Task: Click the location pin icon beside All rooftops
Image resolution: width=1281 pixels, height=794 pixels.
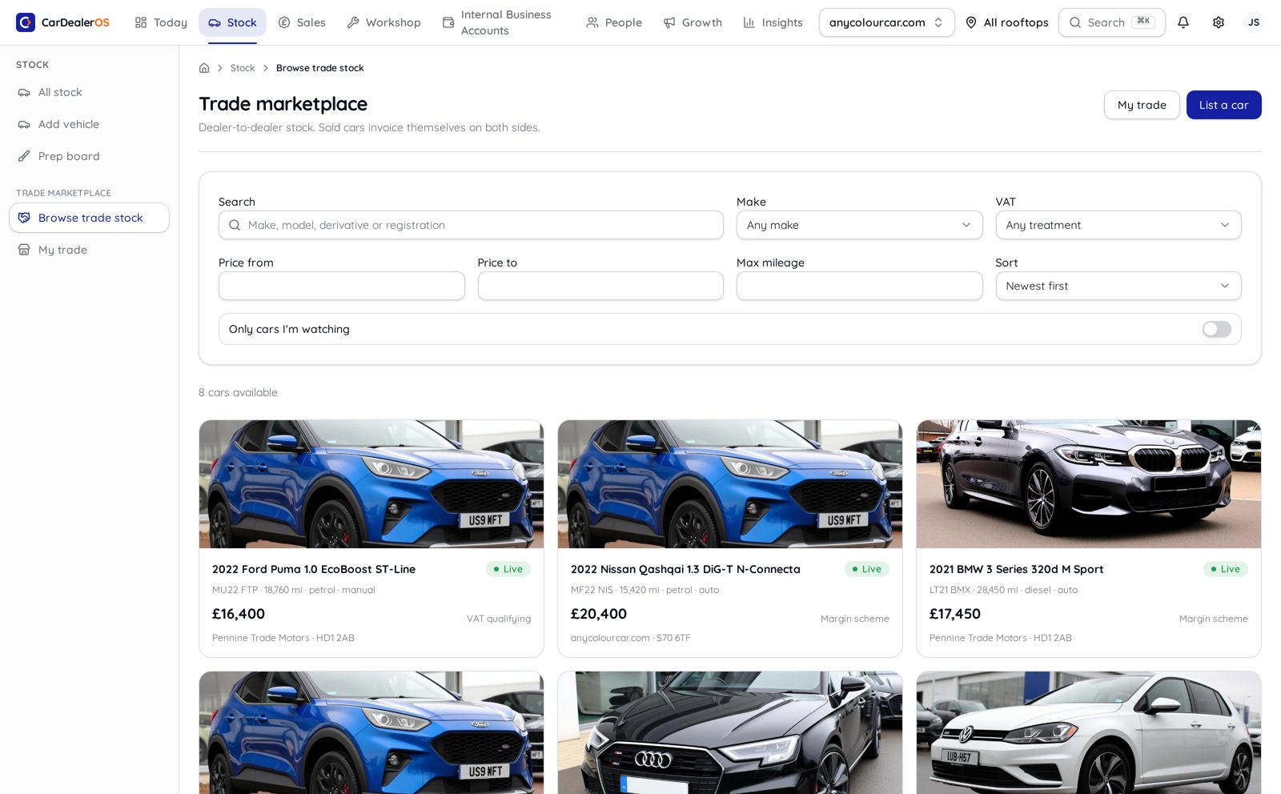Action: 971,22
